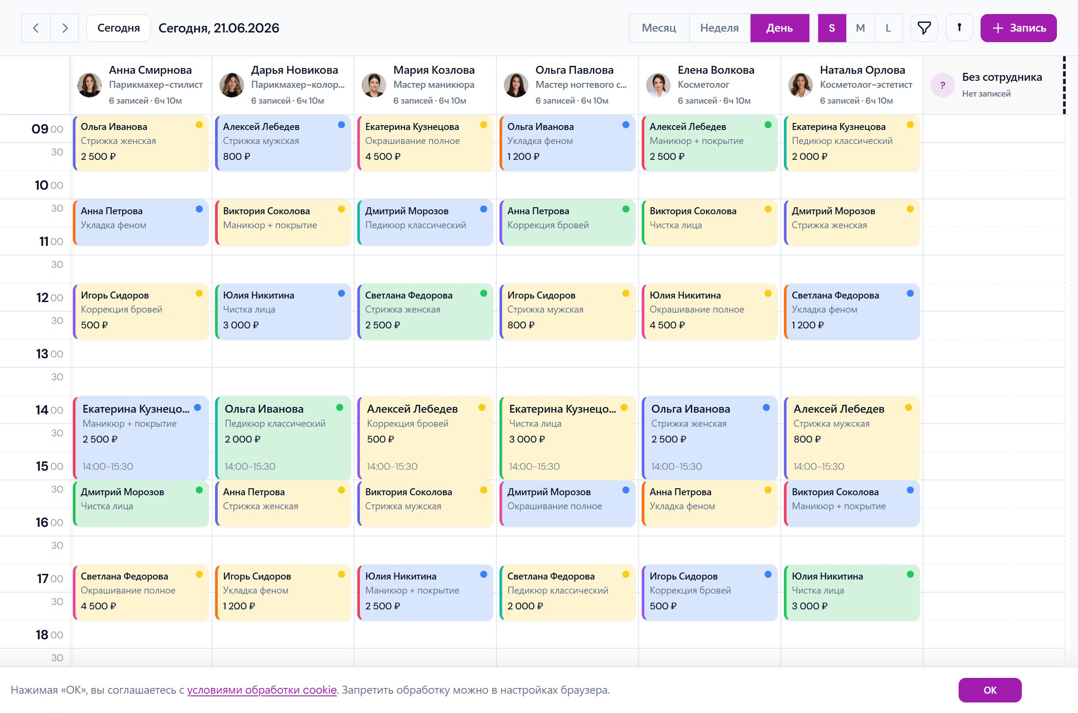The image size is (1078, 713).
Task: Click the question mark icon for Без сотрудника
Action: [942, 85]
